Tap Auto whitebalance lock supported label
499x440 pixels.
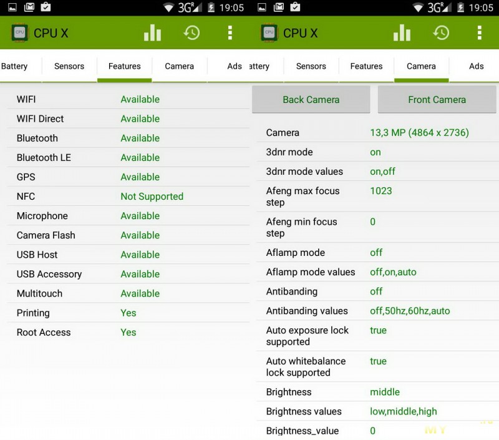(306, 367)
